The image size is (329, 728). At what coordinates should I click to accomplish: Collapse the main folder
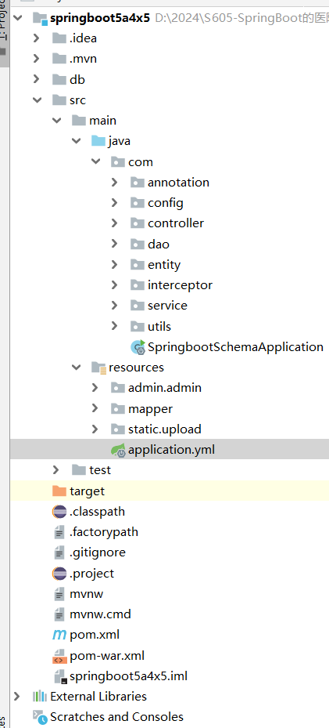[x=56, y=120]
